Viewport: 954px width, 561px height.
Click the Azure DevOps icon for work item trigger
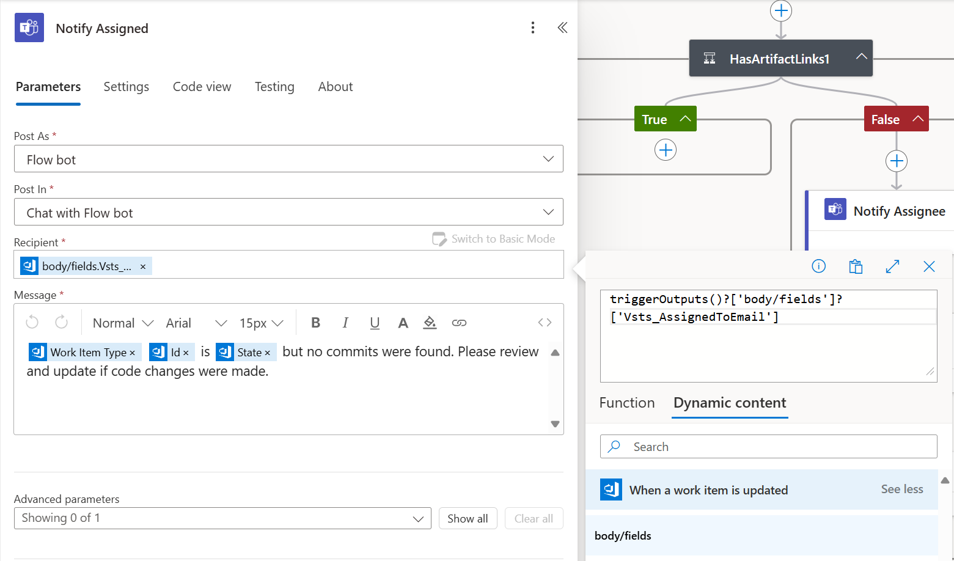[x=611, y=490]
